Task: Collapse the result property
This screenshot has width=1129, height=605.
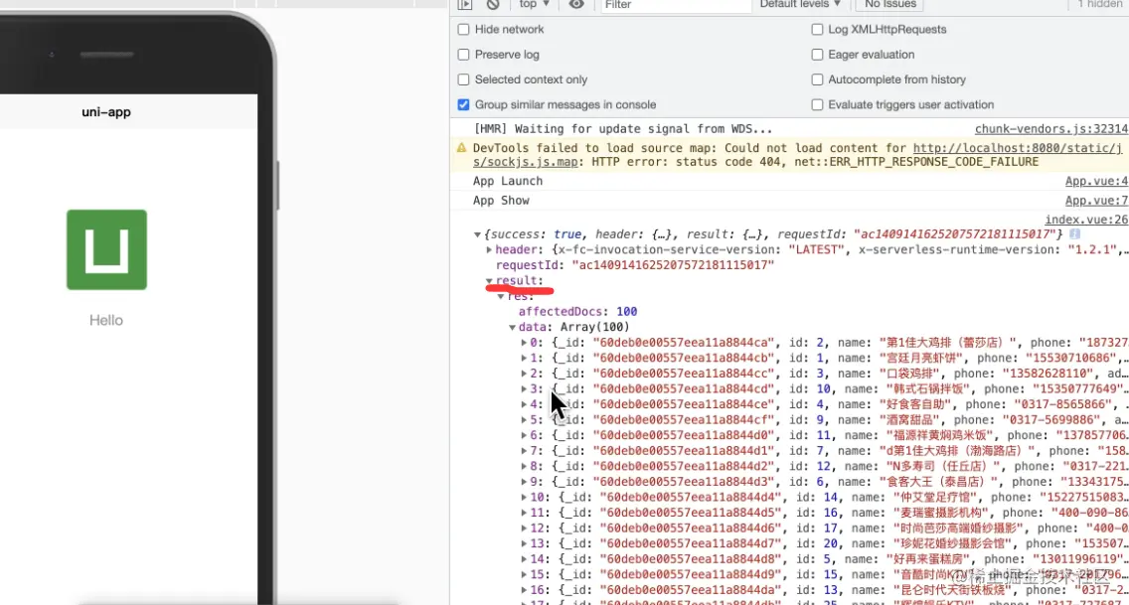Action: 489,281
